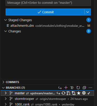97x106 pixels.
Task: Expand the stormtrooper branch
Action: [6, 99]
